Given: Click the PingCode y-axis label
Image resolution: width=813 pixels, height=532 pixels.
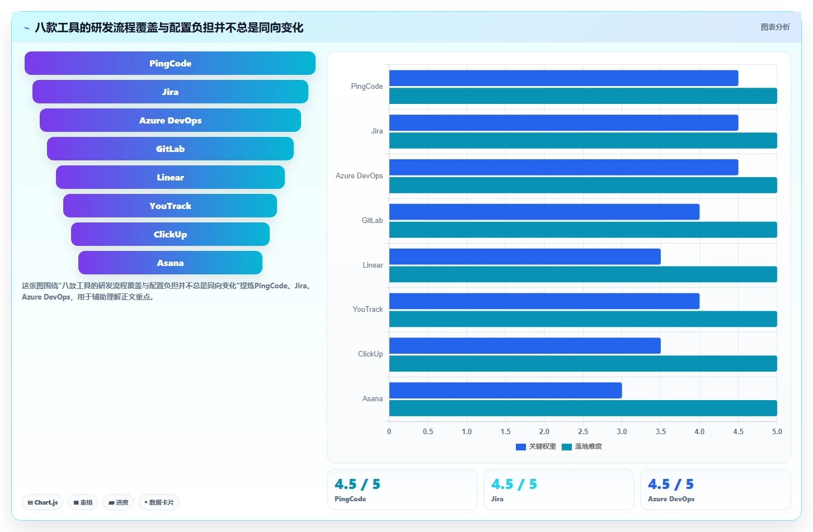Looking at the screenshot, I should click(x=367, y=87).
